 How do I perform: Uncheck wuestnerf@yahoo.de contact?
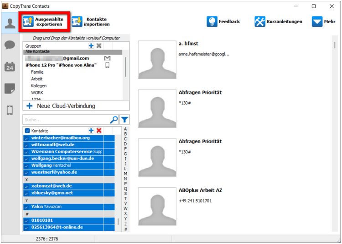point(26,173)
